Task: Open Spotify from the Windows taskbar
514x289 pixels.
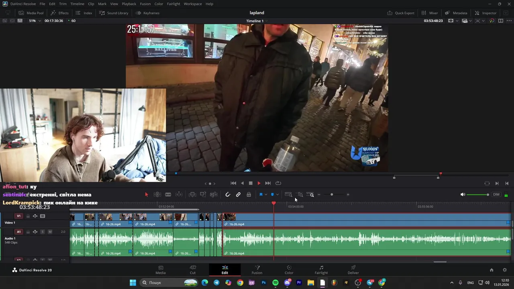Action: [275, 283]
